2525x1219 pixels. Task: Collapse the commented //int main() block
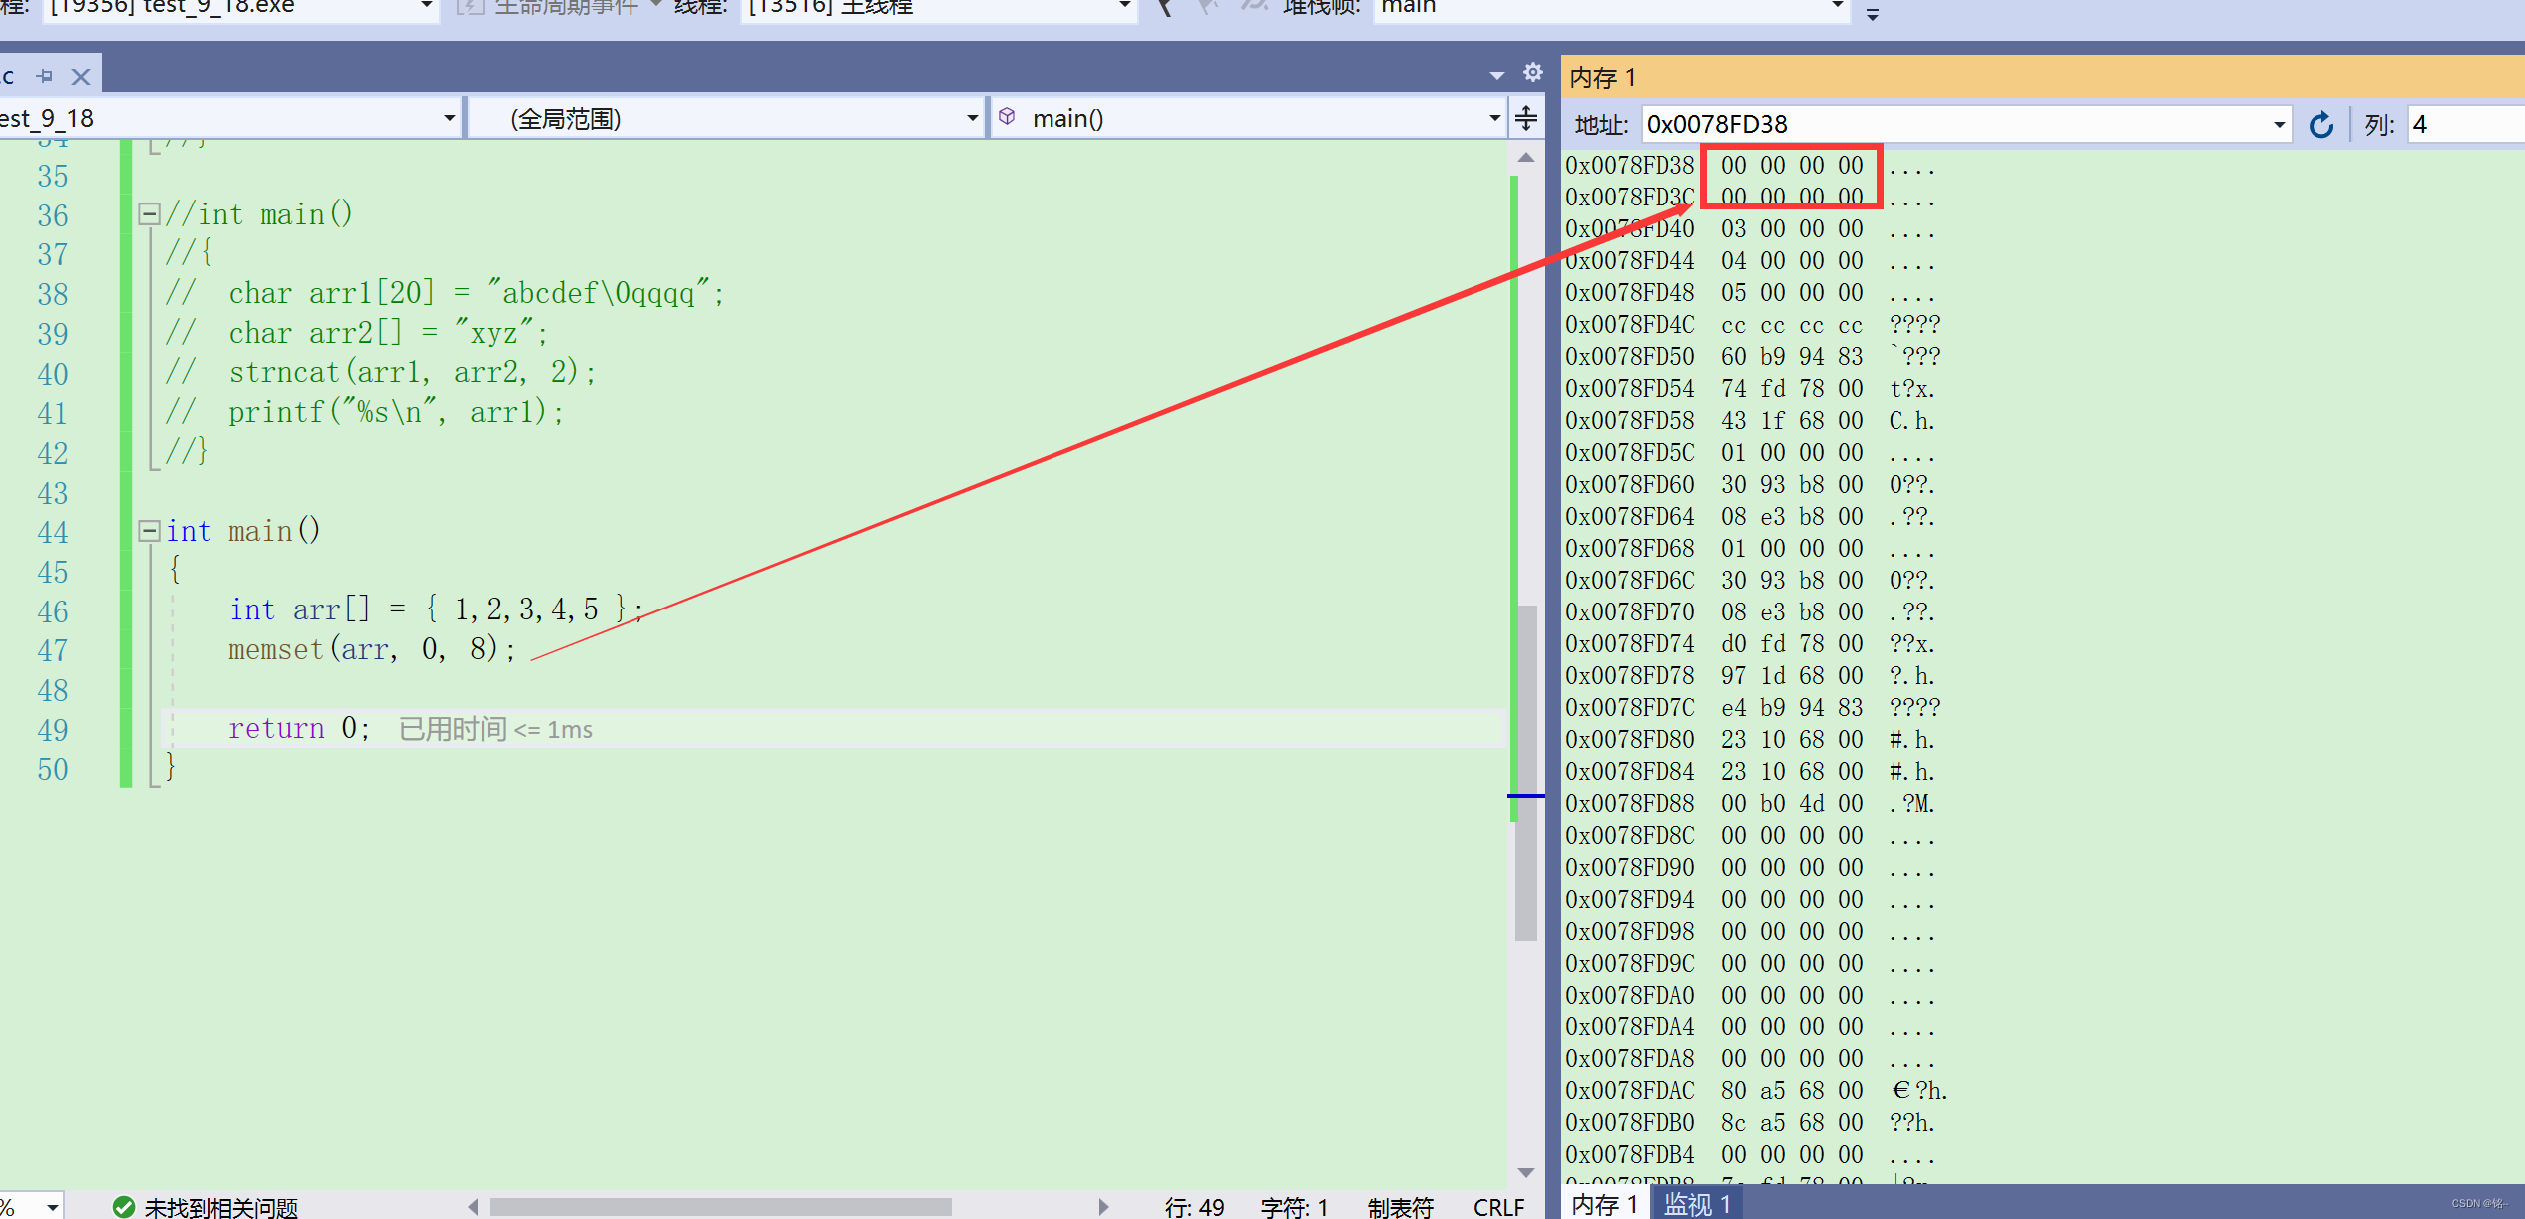[x=150, y=213]
